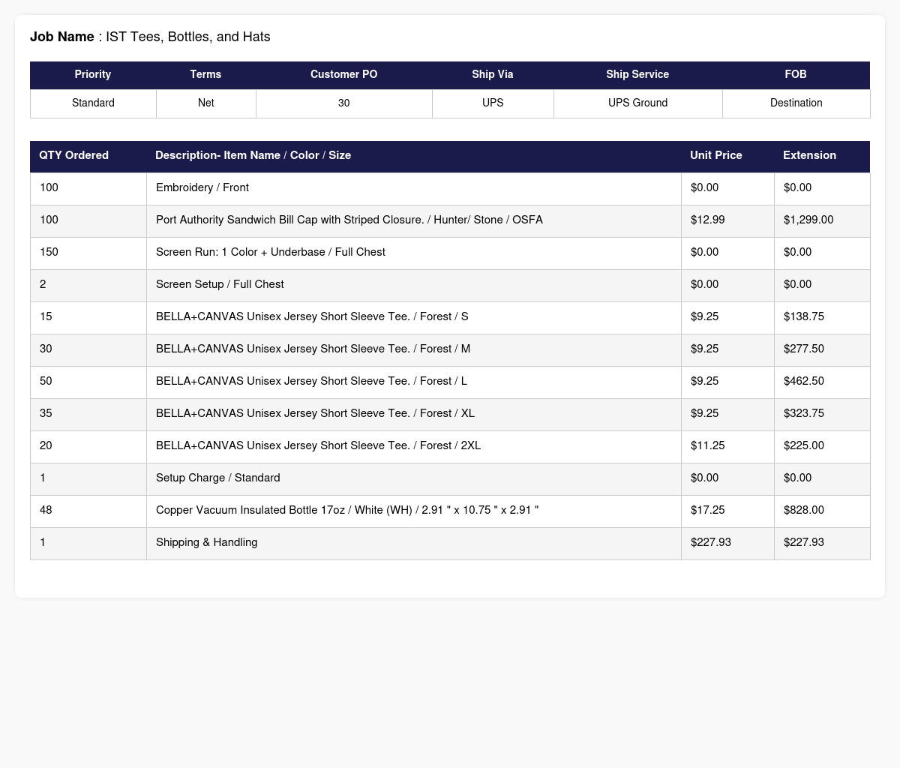Click the extension '$1,299.00'
Viewport: 900px width, 768px height.
click(x=808, y=220)
